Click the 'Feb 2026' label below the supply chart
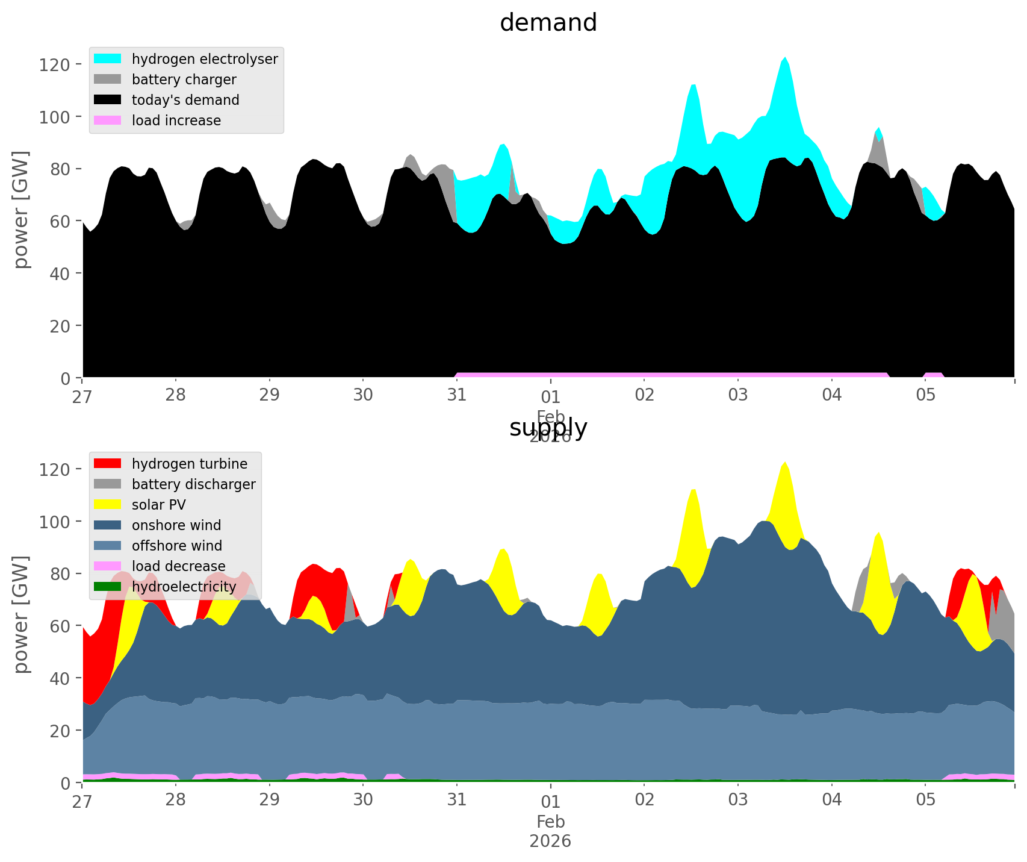 [x=550, y=830]
